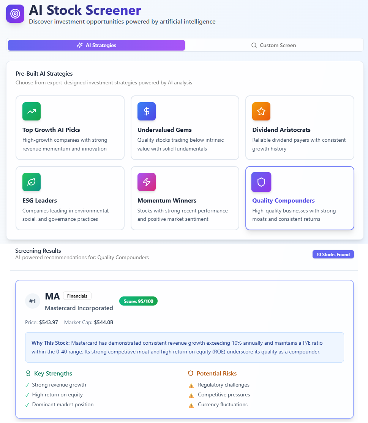
Task: Click the warning icon beside Regulatory challenges
Action: 191,385
